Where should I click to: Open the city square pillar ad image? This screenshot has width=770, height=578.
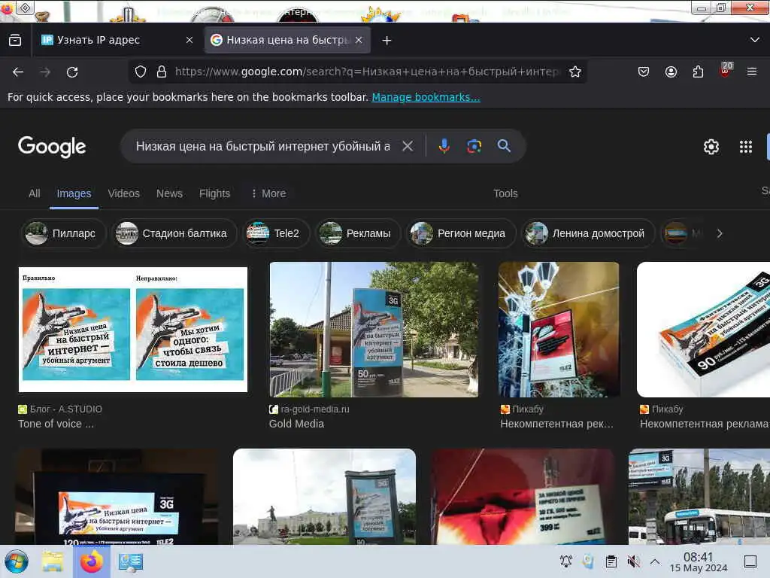[x=324, y=497]
